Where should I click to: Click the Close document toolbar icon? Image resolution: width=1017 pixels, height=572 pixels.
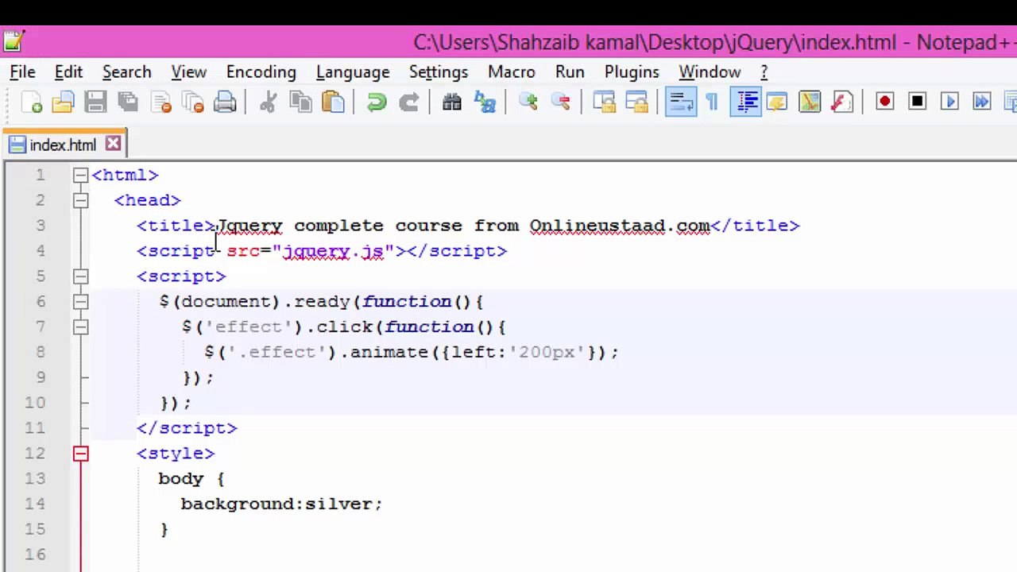tap(160, 102)
